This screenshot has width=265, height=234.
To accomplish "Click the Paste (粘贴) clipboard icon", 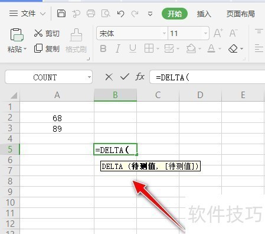I will (17, 35).
